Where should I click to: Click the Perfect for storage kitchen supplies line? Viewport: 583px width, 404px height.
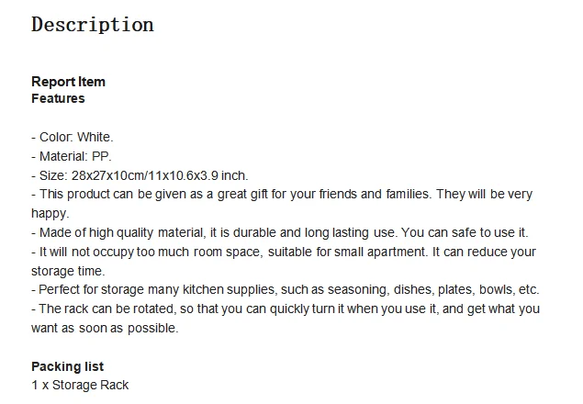[286, 290]
